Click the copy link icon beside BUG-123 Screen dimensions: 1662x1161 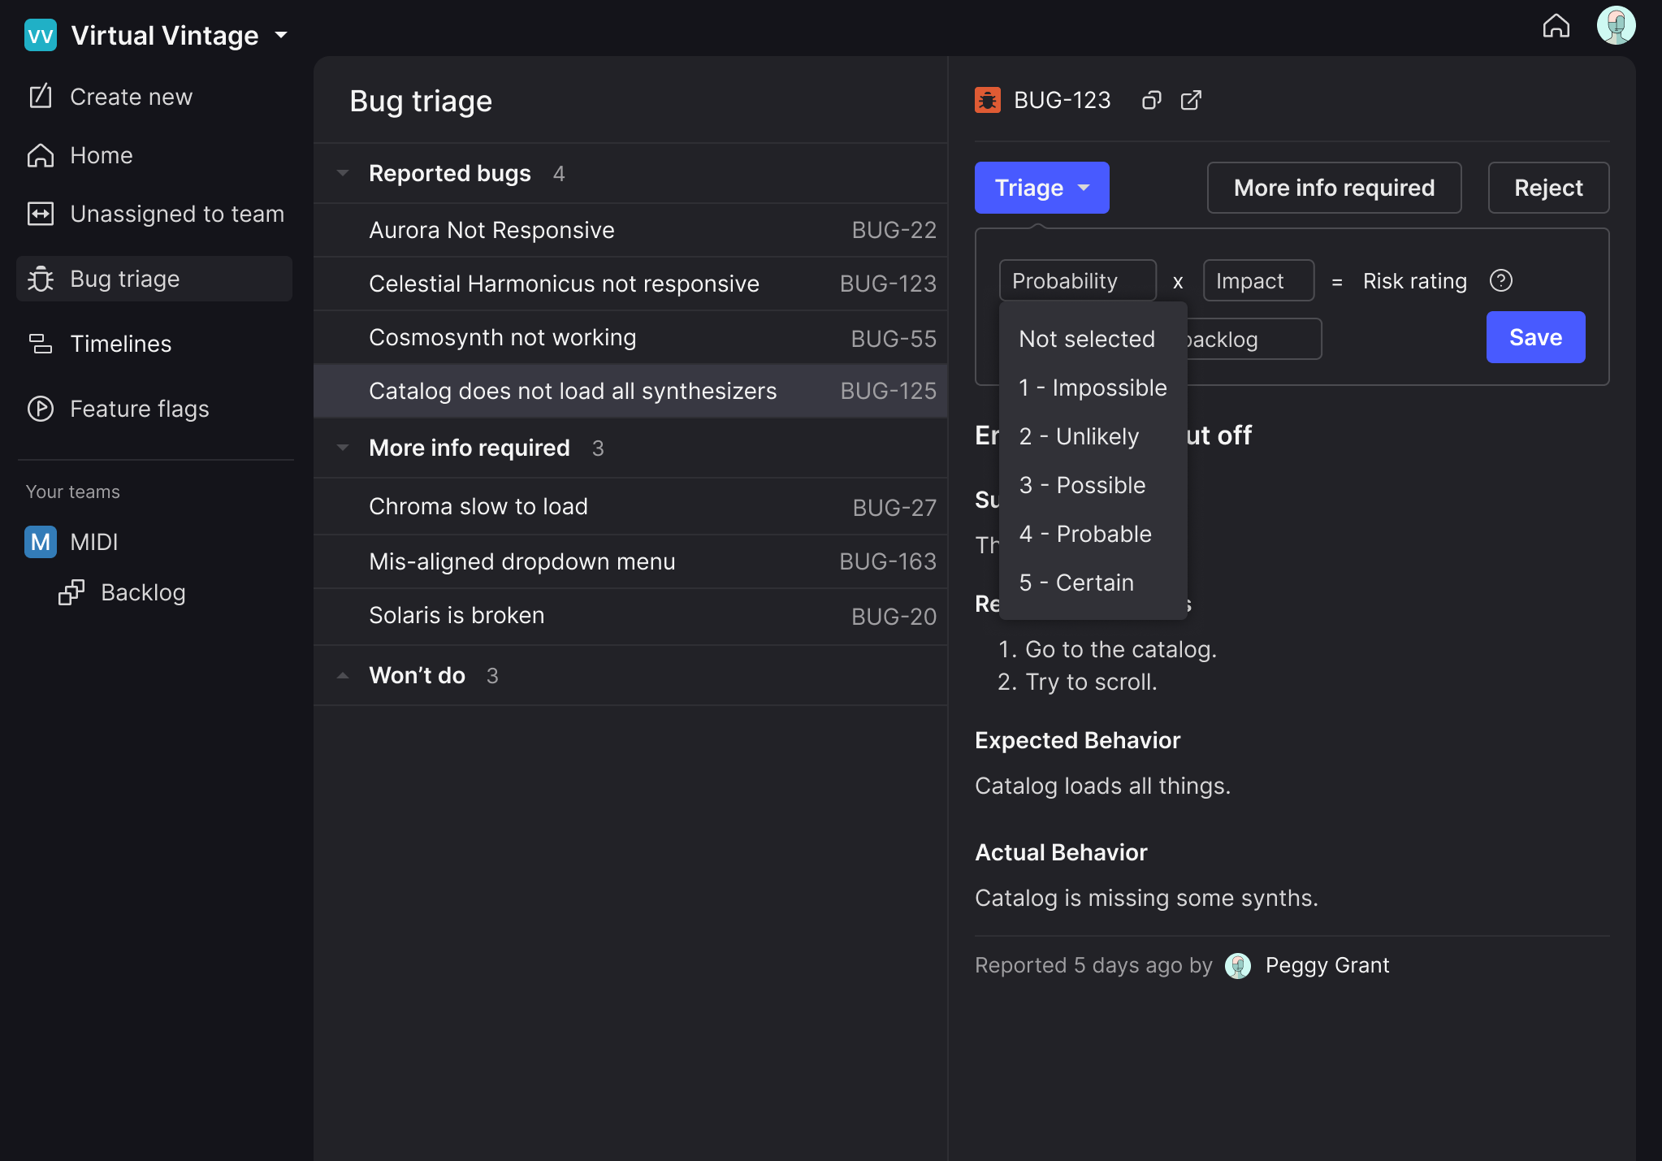(1151, 101)
